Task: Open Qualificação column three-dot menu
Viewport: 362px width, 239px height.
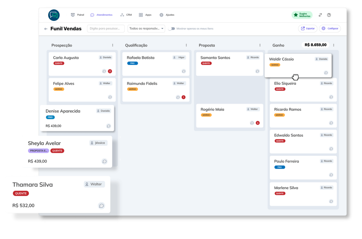Action: (186, 45)
